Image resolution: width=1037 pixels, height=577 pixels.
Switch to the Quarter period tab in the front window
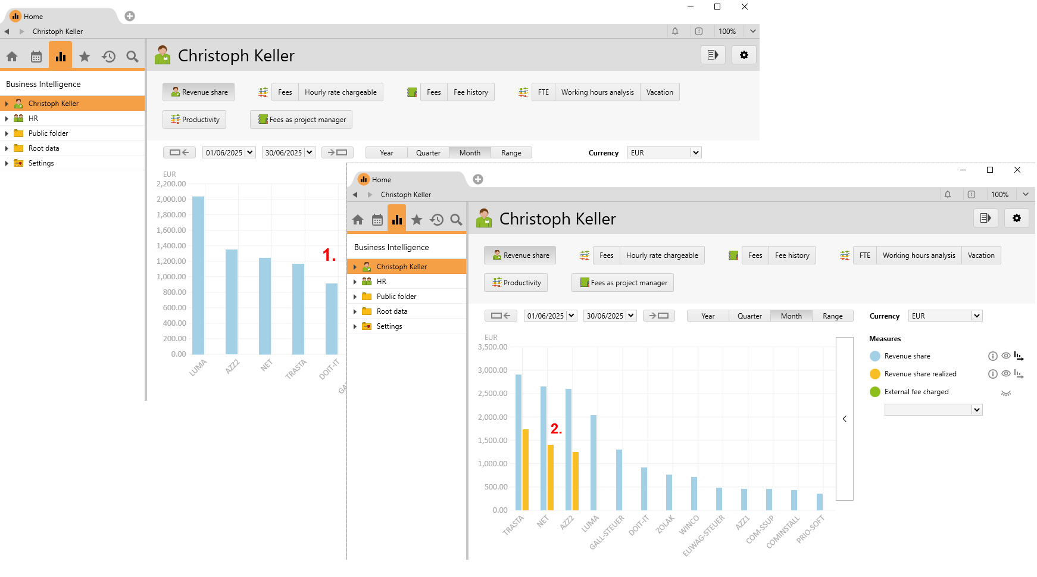click(749, 316)
